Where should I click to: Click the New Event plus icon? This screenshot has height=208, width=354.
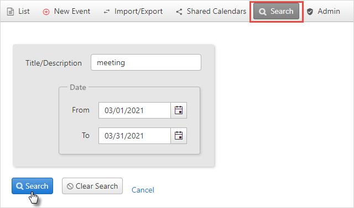pos(46,12)
